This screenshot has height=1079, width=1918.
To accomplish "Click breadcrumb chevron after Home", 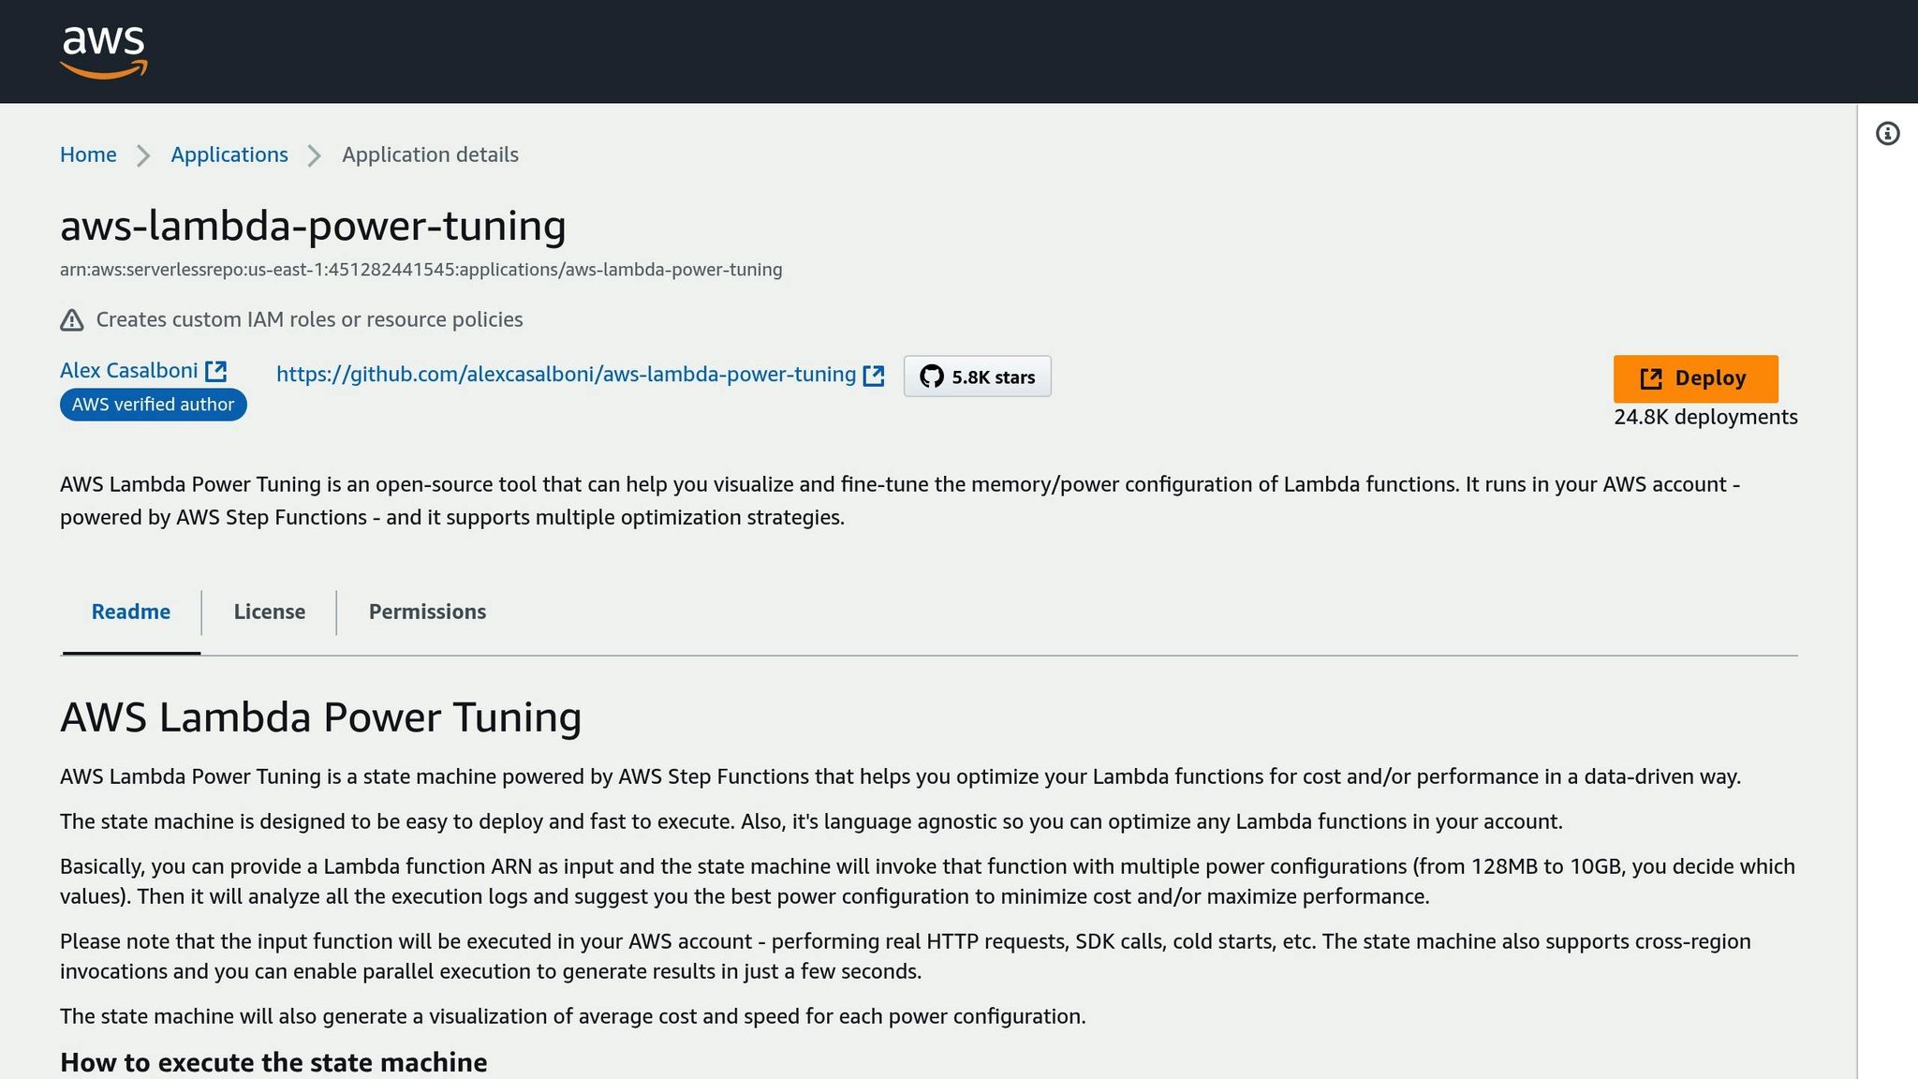I will [x=143, y=155].
